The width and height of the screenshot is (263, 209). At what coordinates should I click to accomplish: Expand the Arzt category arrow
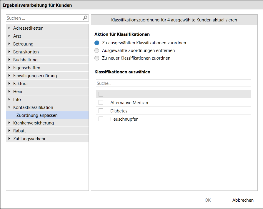(x=9, y=36)
